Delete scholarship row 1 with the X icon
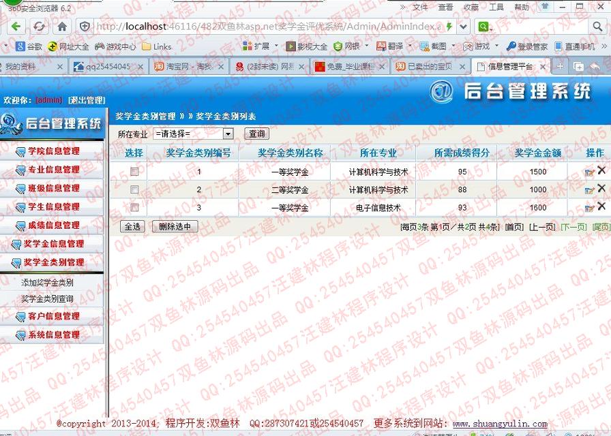The height and width of the screenshot is (436, 611). [601, 170]
